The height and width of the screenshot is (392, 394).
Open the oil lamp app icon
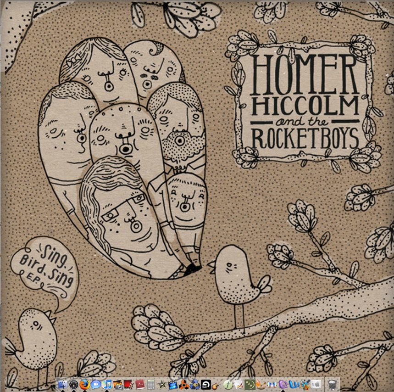pyautogui.click(x=261, y=385)
